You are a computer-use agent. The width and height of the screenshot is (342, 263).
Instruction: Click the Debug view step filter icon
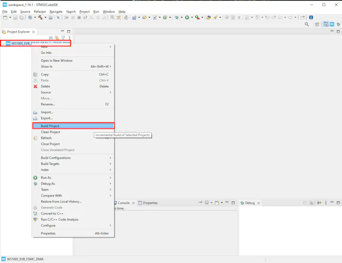pyautogui.click(x=319, y=203)
